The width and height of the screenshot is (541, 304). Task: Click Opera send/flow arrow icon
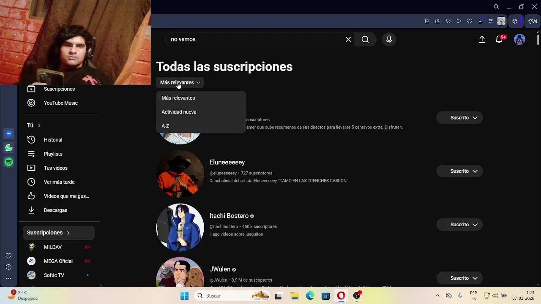(459, 21)
